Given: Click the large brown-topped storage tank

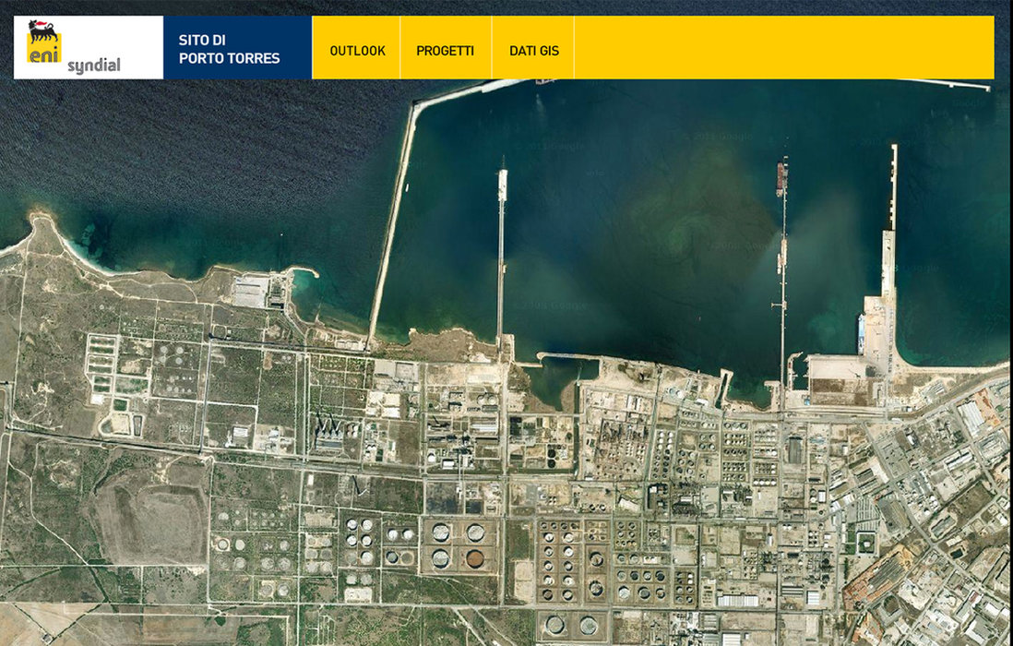Looking at the screenshot, I should [474, 558].
